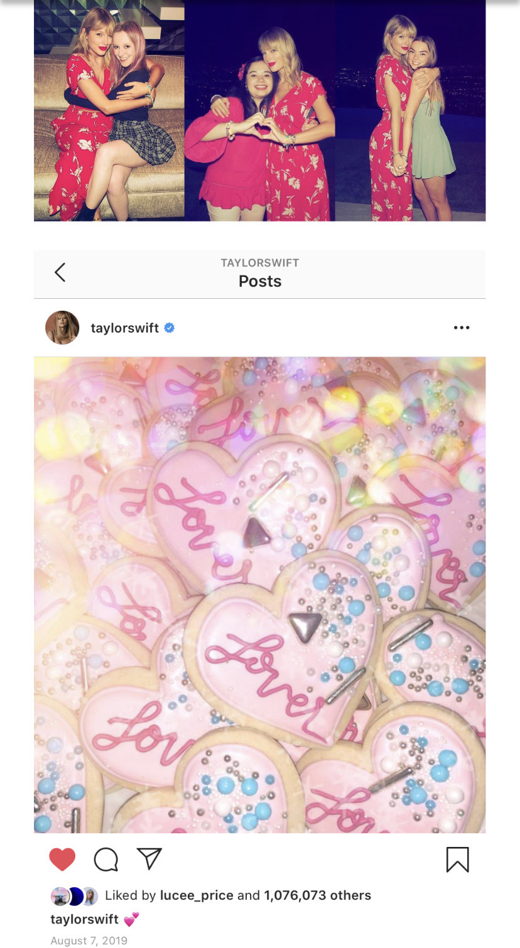Open the three-dot more options menu
This screenshot has height=948, width=520.
(x=462, y=328)
